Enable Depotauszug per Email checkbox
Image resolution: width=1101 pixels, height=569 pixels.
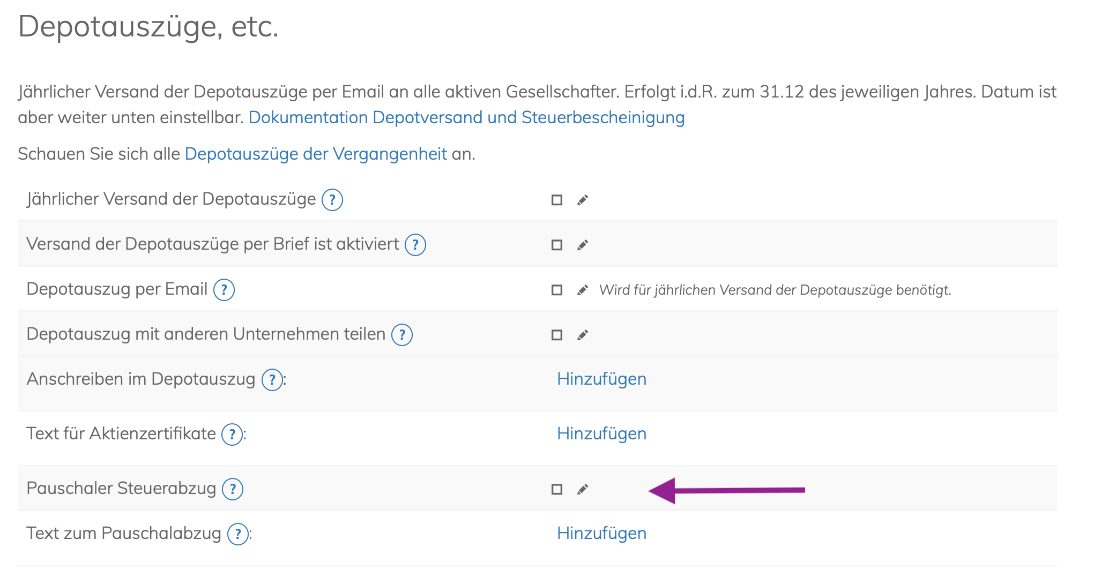[557, 290]
